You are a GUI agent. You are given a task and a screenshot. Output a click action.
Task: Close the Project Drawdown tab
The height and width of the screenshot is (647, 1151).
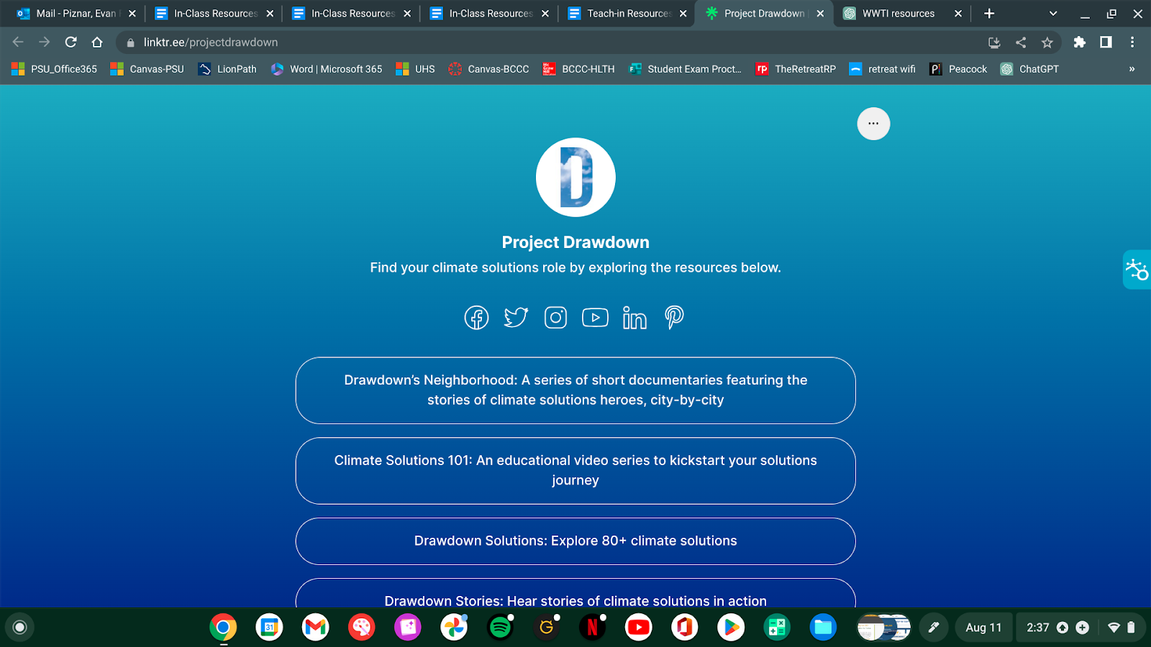(820, 14)
